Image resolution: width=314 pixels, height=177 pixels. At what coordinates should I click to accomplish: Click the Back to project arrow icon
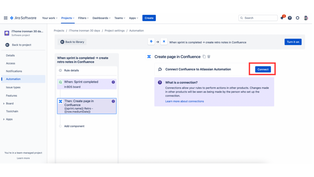[7, 45]
